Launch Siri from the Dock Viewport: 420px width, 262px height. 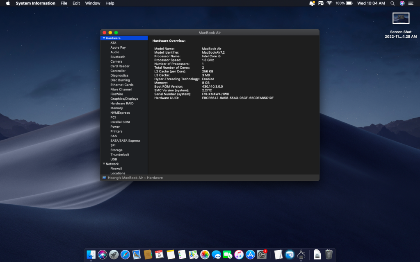(x=102, y=254)
